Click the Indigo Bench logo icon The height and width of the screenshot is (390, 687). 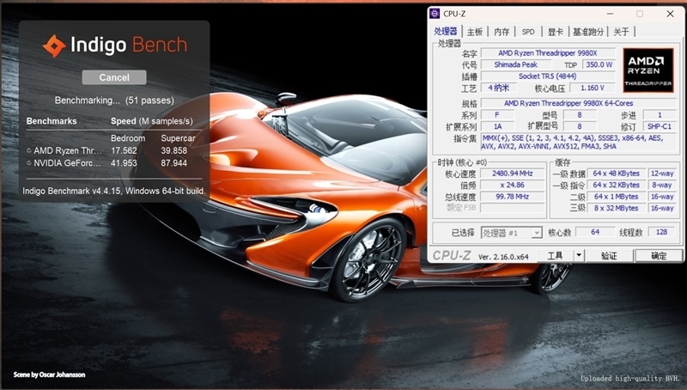[x=54, y=46]
